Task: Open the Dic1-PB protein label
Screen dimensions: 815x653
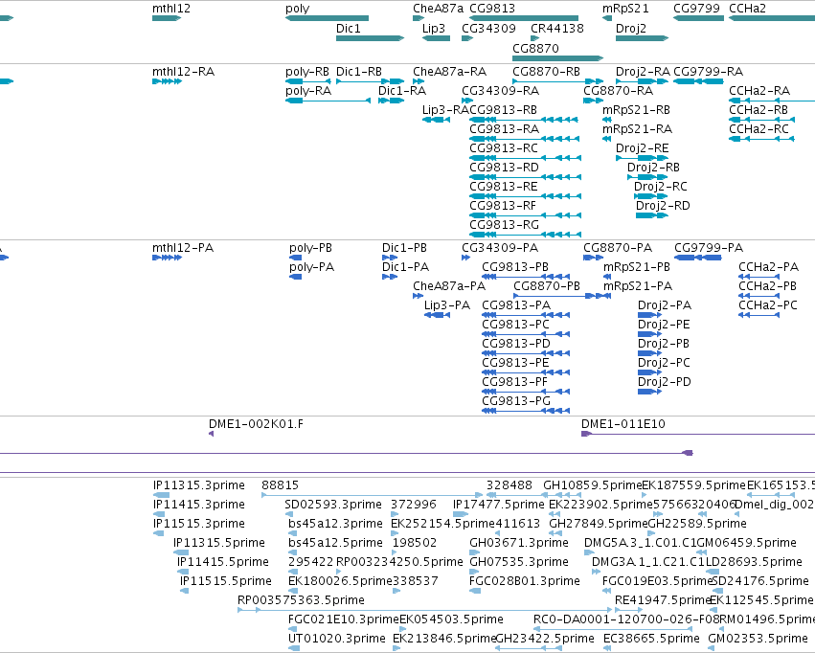Action: coord(404,248)
